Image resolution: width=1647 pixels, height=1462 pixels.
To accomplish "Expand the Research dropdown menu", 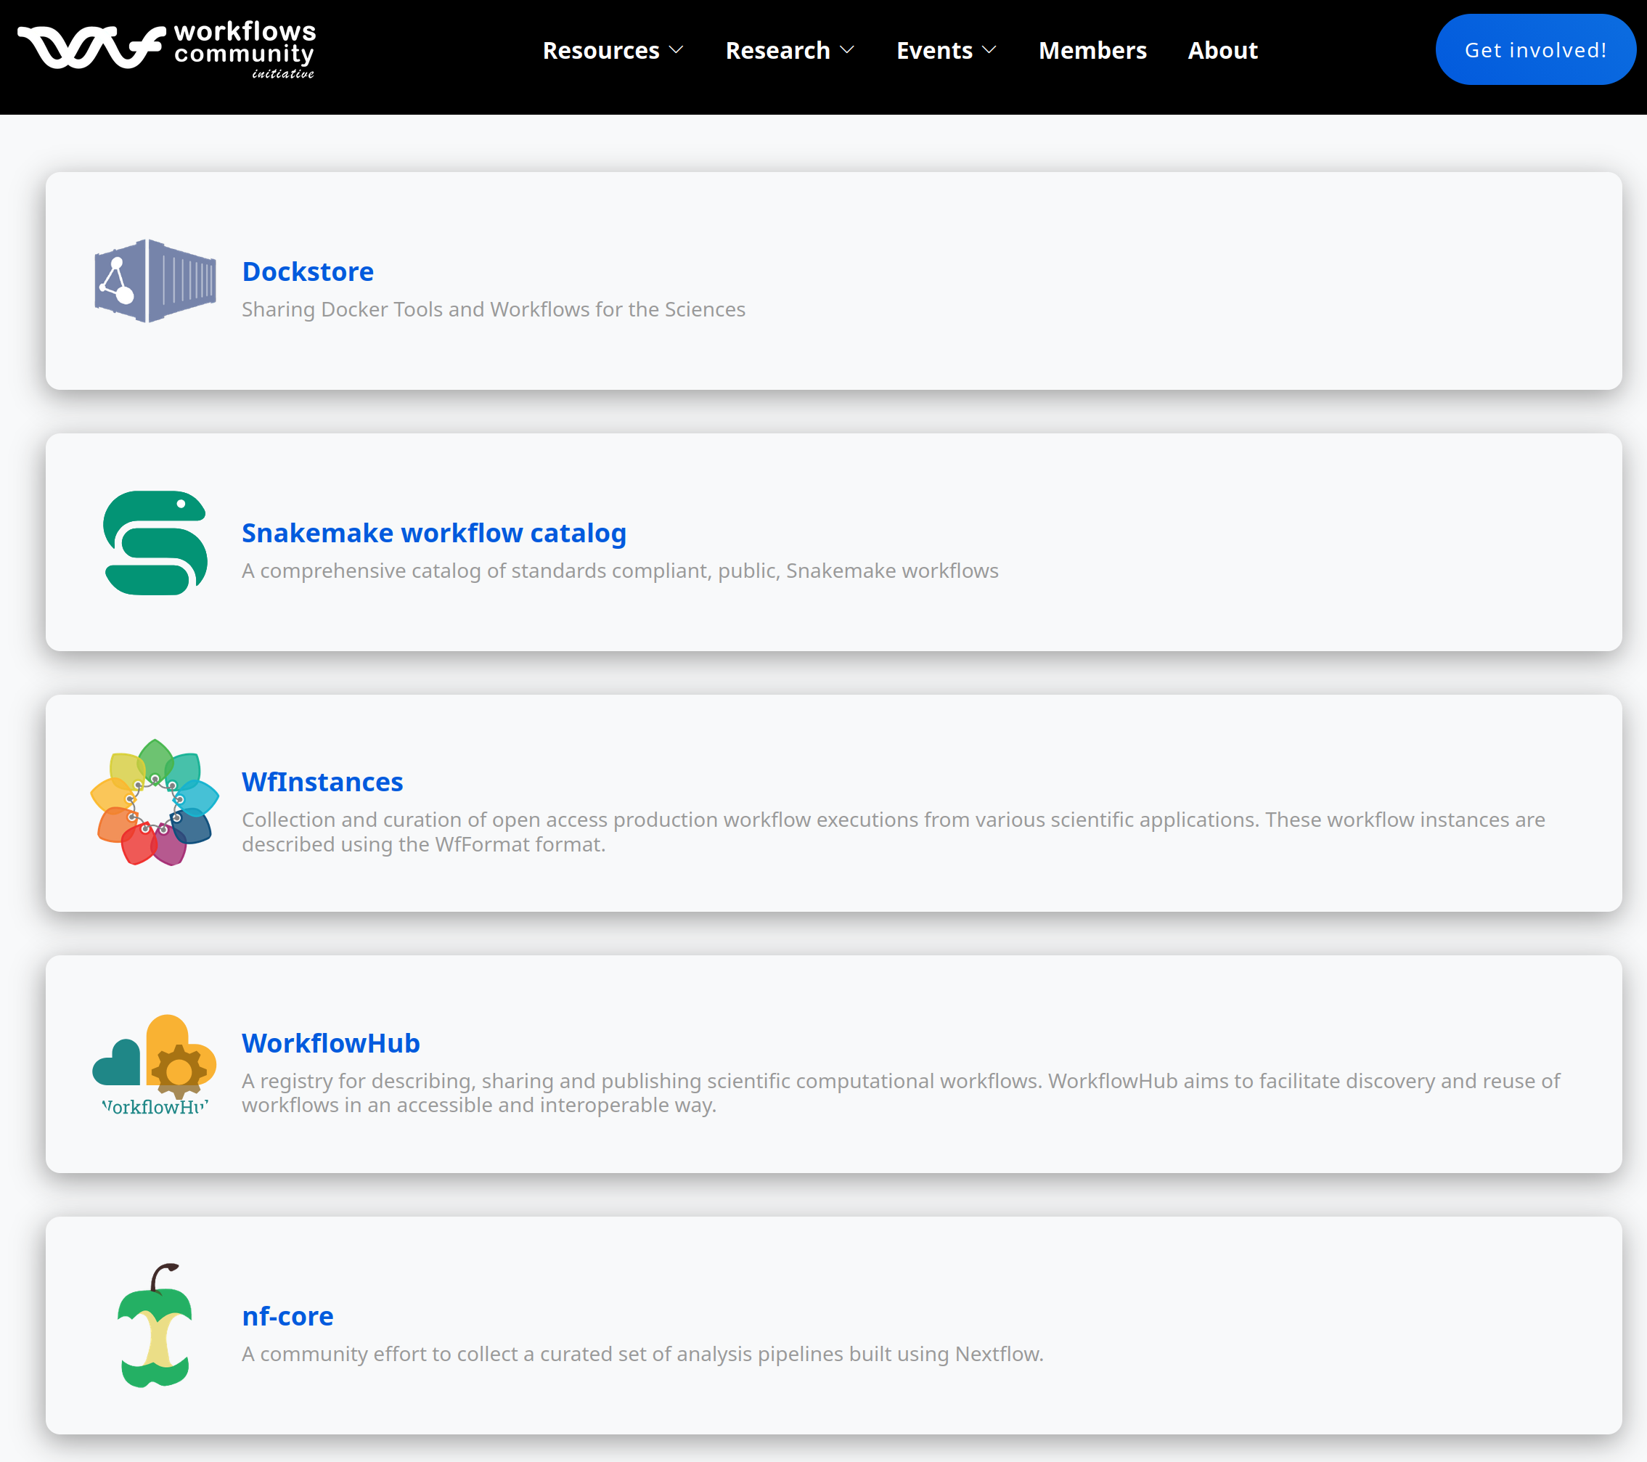I will [789, 50].
